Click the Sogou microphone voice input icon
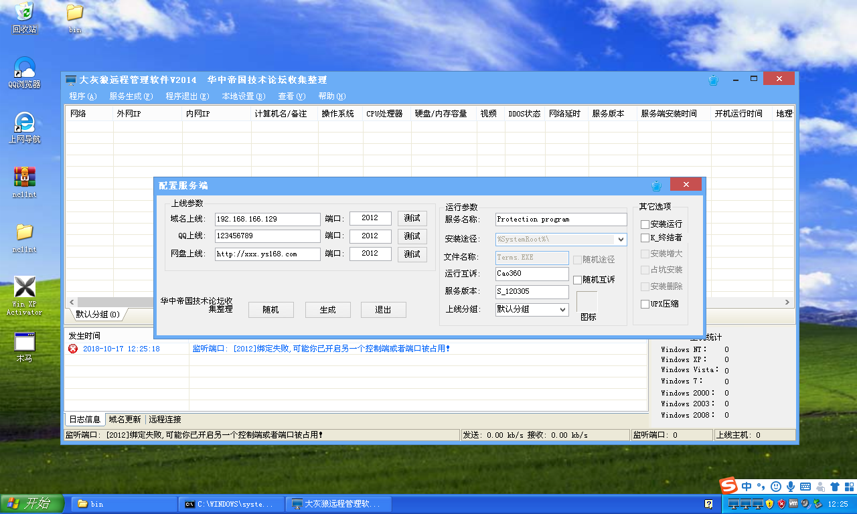The height and width of the screenshot is (514, 857). tap(791, 487)
